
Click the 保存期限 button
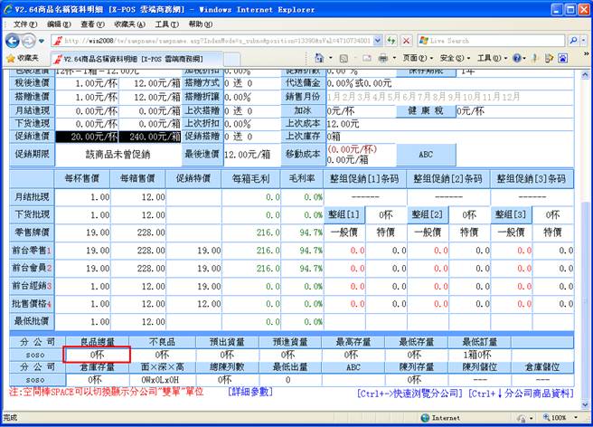click(x=424, y=70)
